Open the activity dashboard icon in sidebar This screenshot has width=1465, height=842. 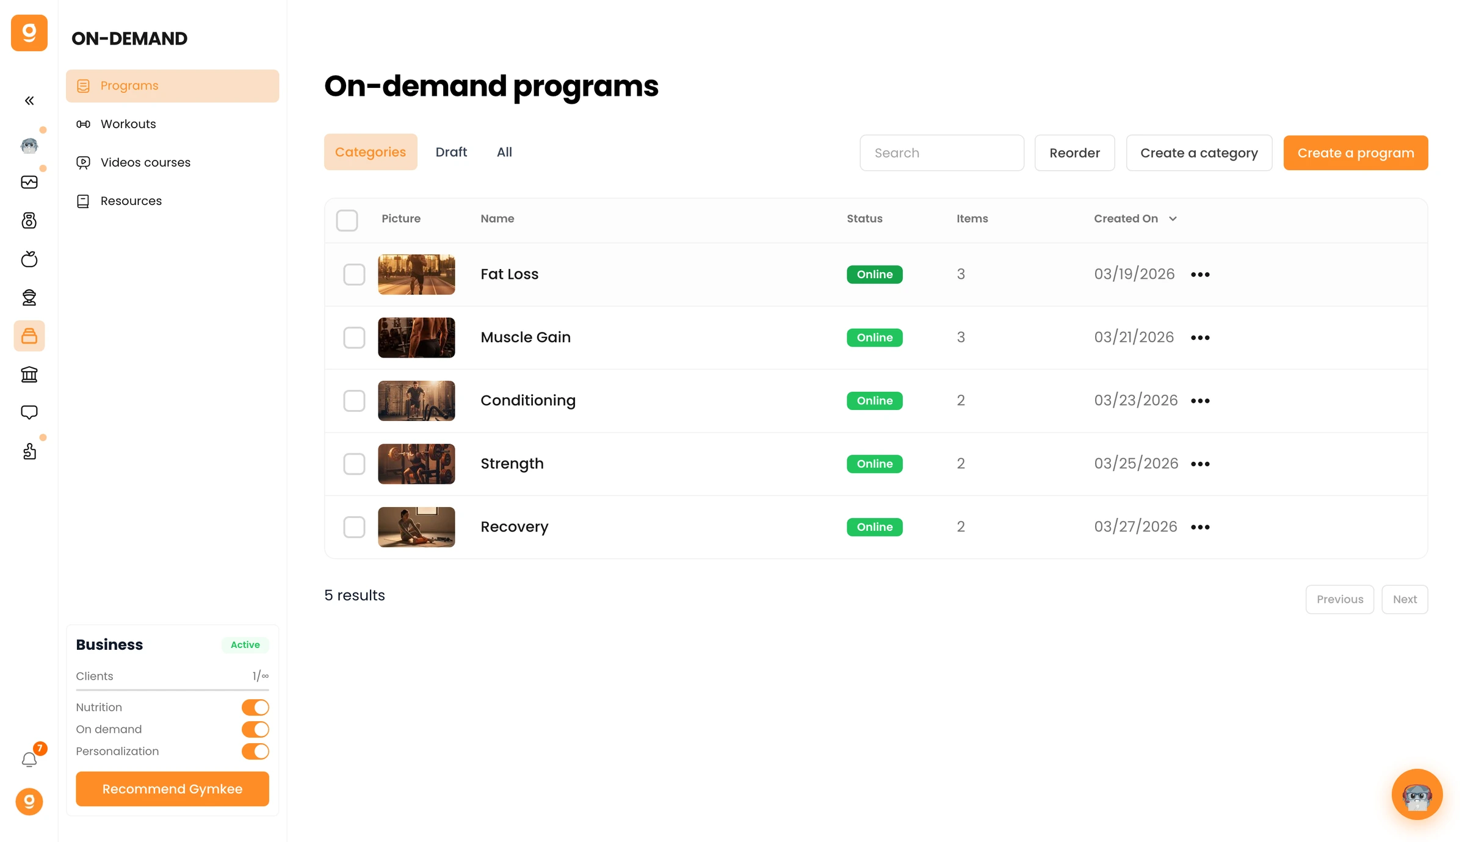tap(29, 182)
